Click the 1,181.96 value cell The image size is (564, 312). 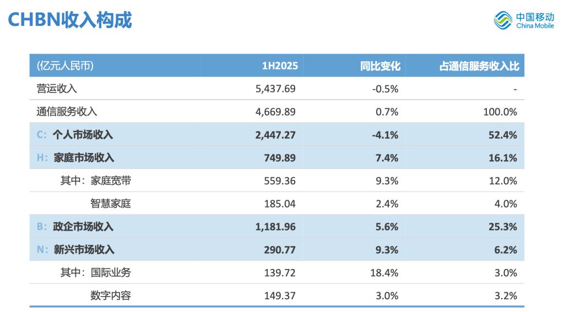[275, 227]
